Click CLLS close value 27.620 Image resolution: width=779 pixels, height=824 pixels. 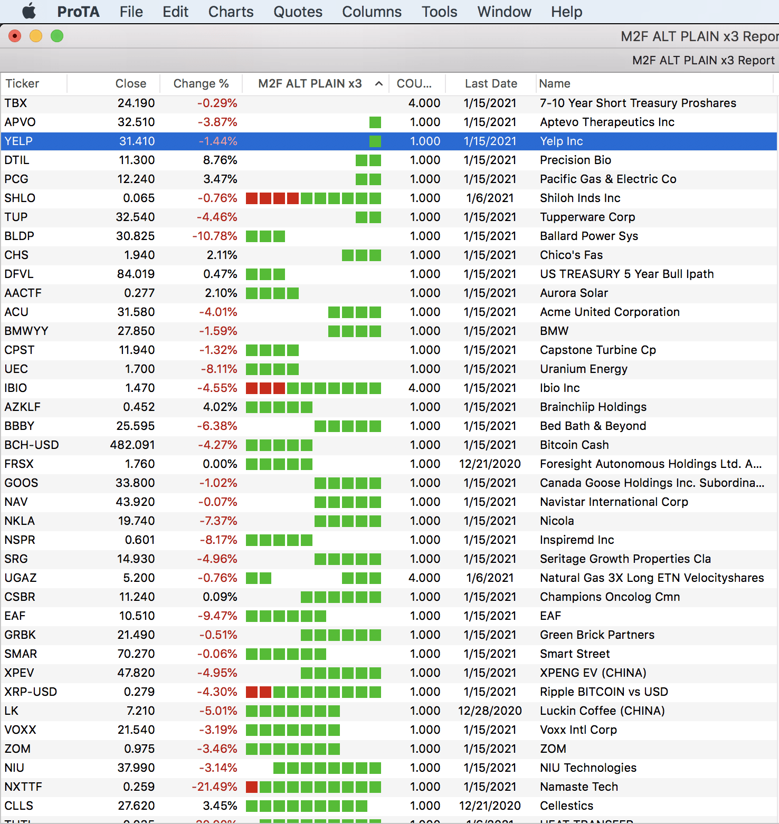136,806
